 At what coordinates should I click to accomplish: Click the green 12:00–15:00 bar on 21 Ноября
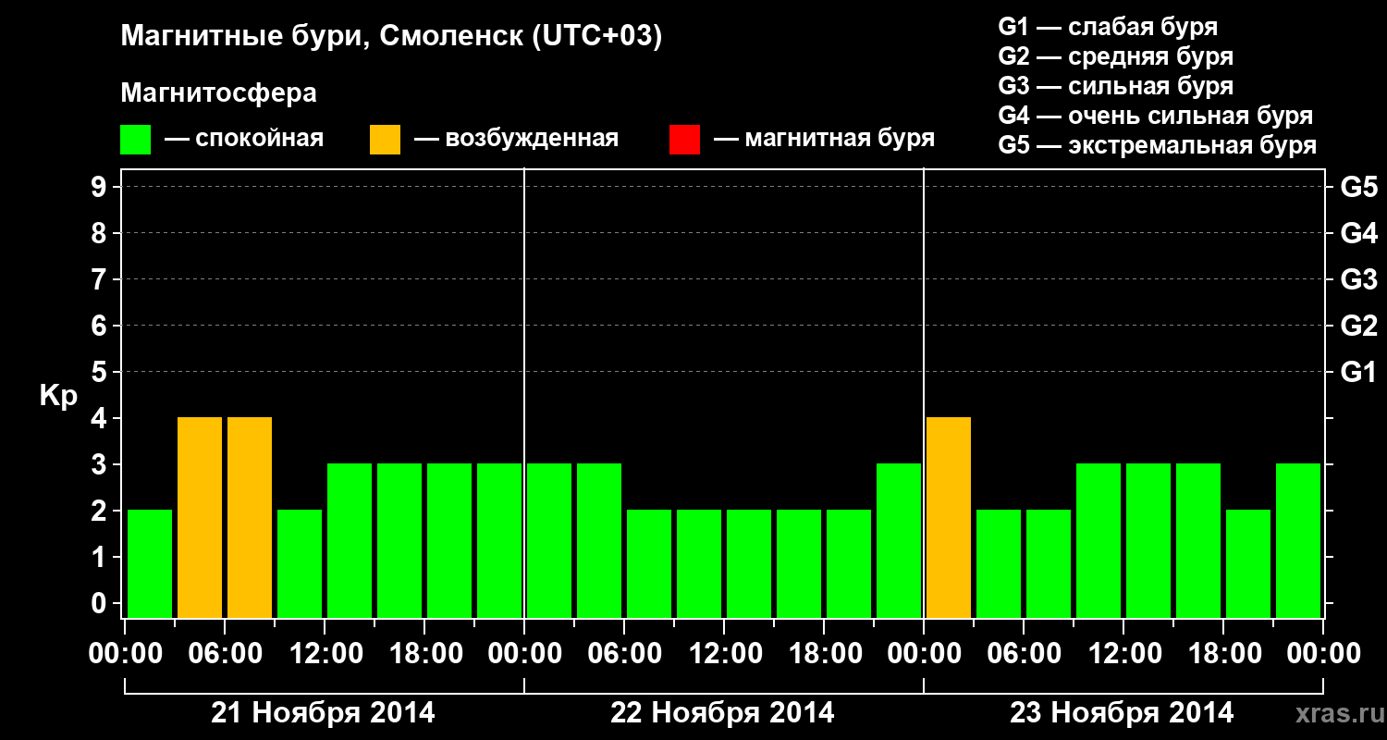click(x=350, y=540)
